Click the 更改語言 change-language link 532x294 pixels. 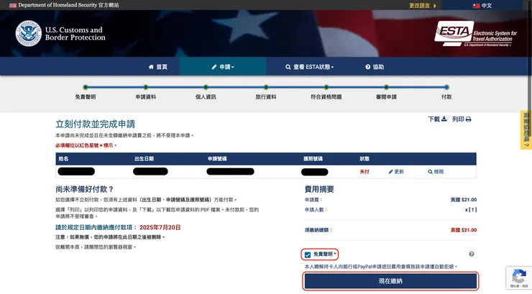(423, 6)
